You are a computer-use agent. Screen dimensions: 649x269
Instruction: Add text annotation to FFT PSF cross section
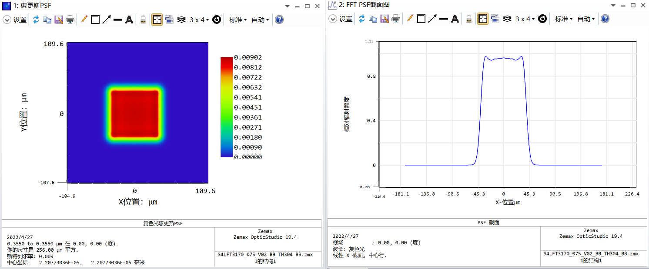[455, 19]
